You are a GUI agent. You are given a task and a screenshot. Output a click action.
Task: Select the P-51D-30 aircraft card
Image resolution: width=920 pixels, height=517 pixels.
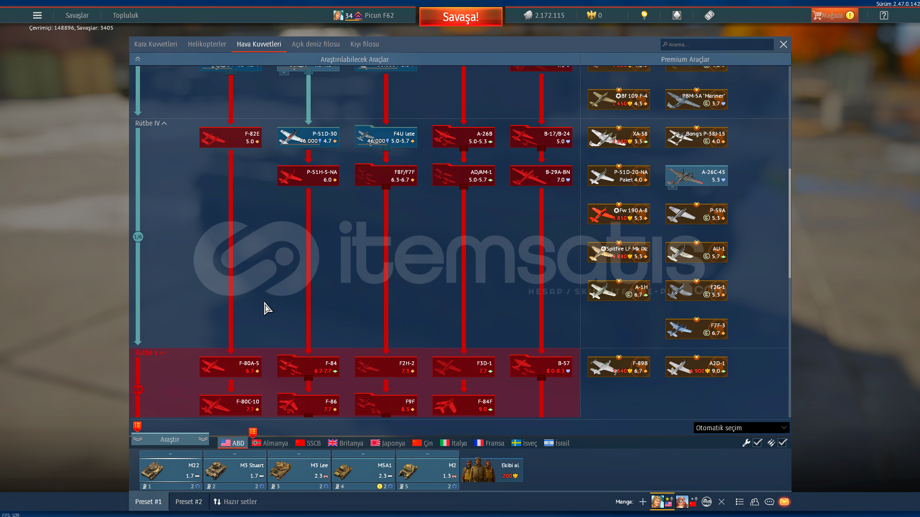click(308, 138)
